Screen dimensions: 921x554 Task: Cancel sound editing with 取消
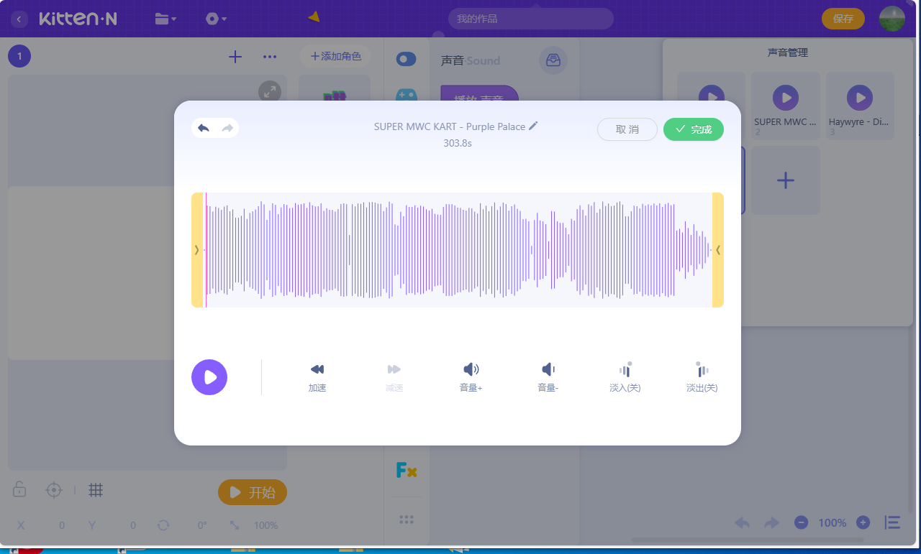coord(627,129)
